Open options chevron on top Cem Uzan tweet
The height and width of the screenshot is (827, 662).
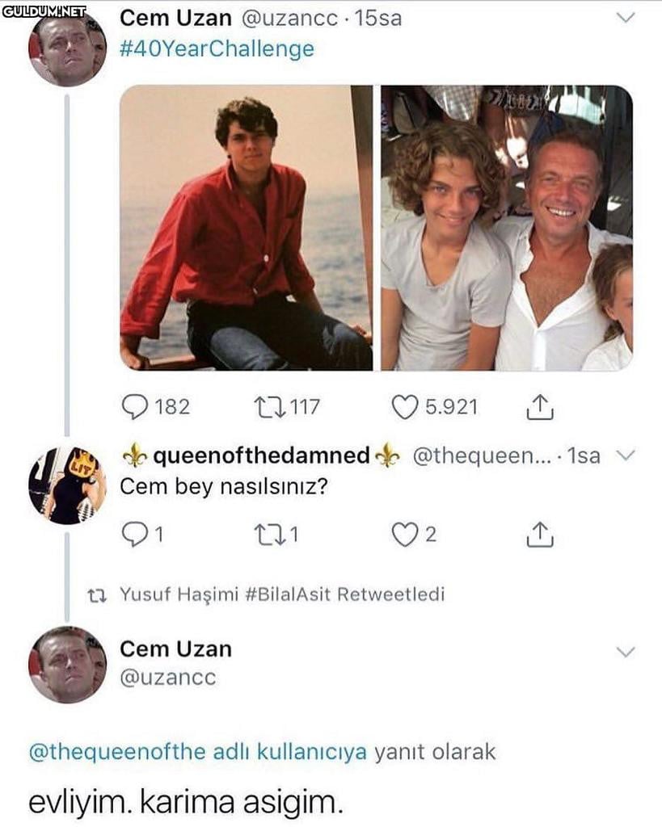click(x=625, y=19)
